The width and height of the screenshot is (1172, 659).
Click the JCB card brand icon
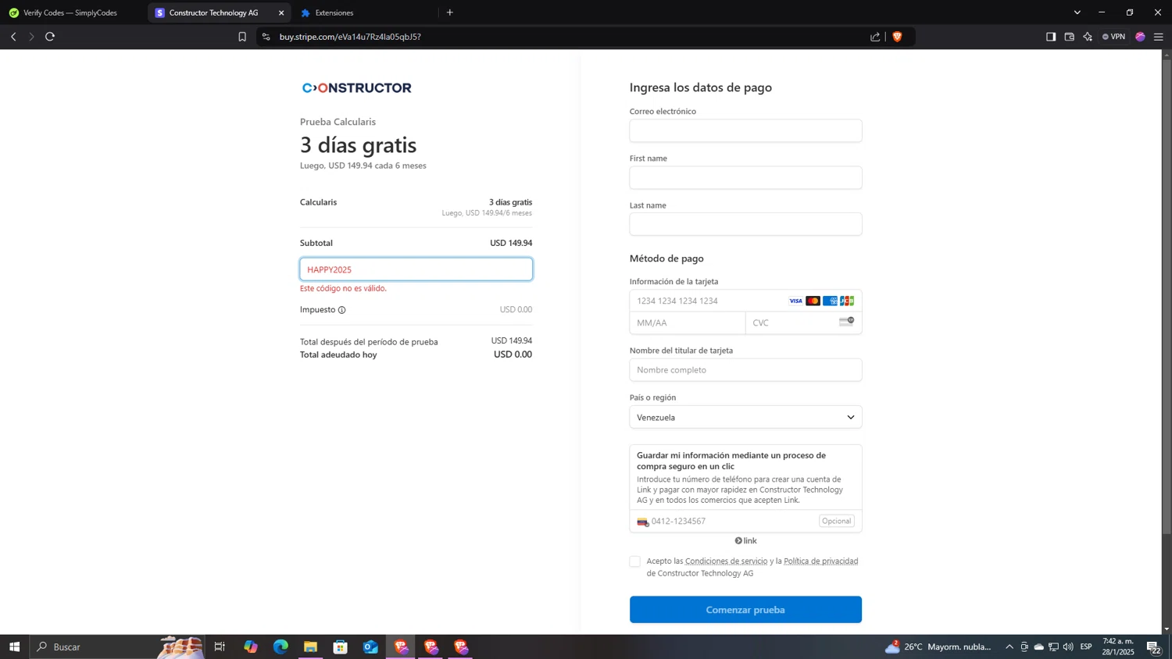pyautogui.click(x=847, y=301)
